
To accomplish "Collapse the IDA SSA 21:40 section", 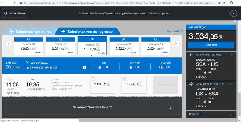I will tap(231, 55).
